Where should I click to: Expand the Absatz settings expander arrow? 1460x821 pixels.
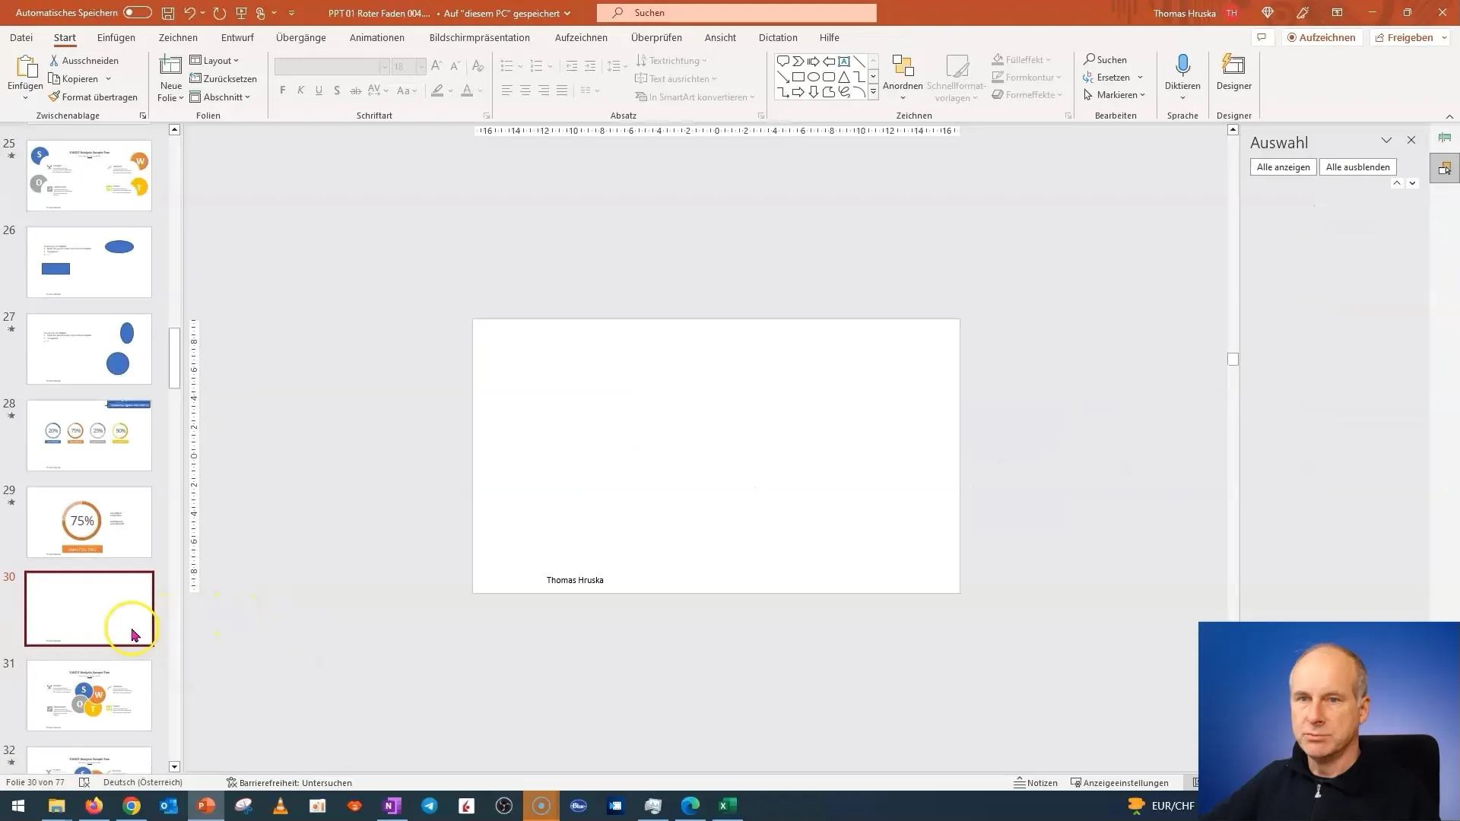coord(760,114)
